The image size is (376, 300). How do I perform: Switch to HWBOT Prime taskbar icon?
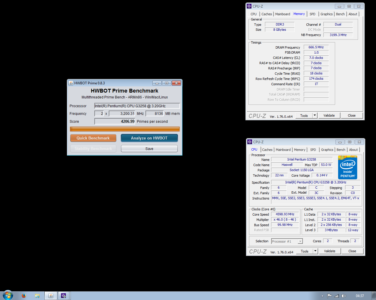tap(51, 296)
